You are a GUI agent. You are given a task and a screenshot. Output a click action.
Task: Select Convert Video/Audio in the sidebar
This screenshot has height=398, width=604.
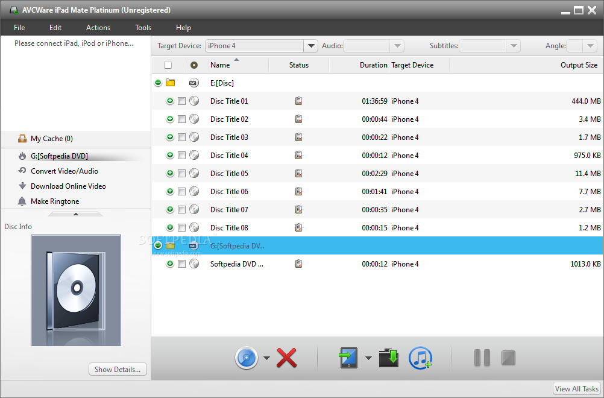click(x=64, y=171)
